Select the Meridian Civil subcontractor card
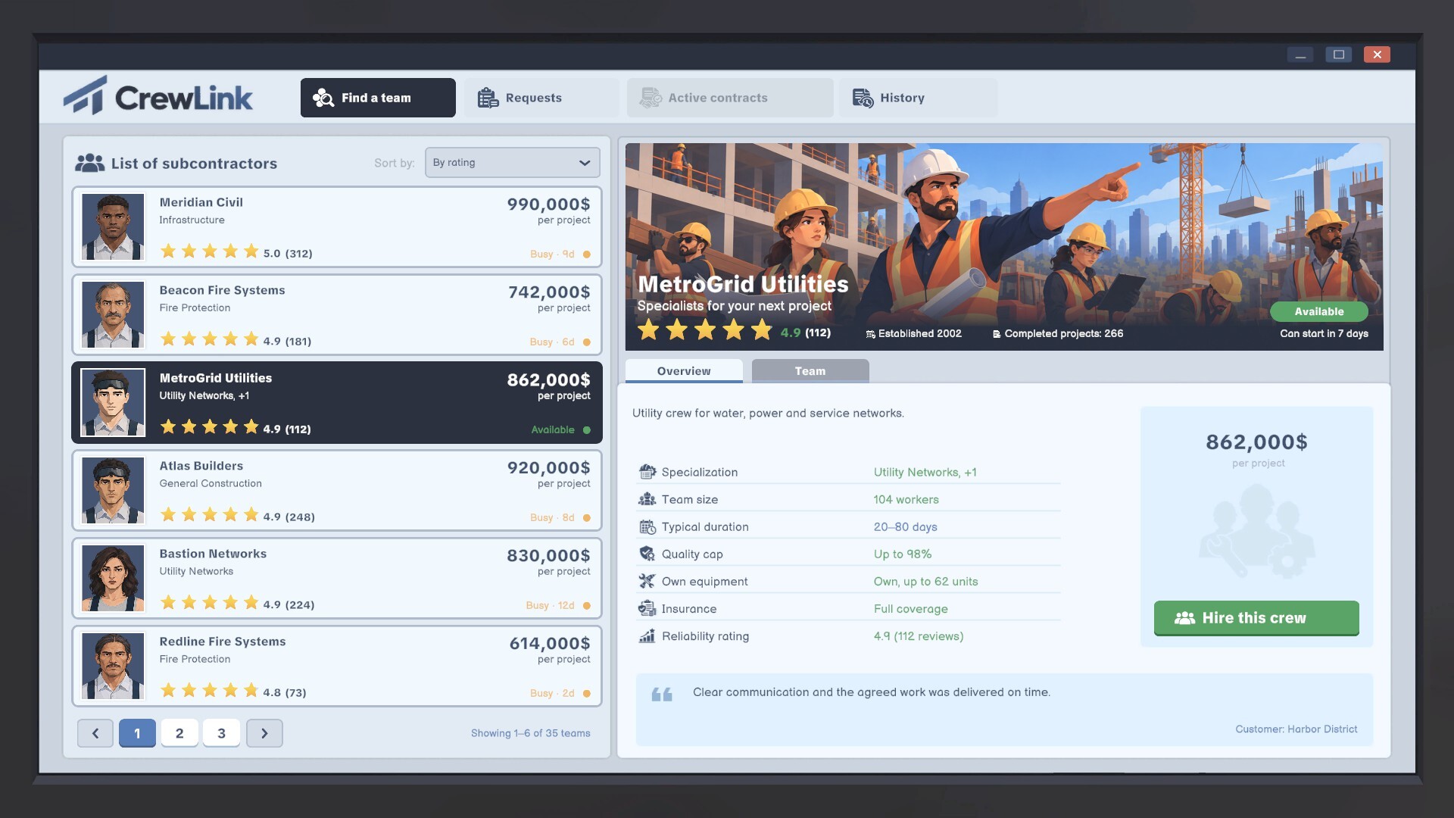Screen dimensions: 1454x818 coord(337,227)
